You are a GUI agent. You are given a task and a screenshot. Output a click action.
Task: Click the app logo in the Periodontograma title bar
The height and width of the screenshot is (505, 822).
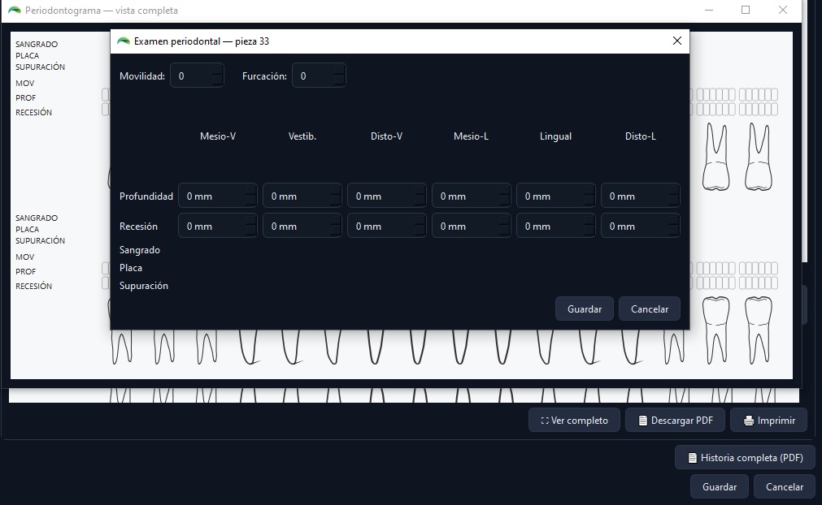tap(14, 10)
